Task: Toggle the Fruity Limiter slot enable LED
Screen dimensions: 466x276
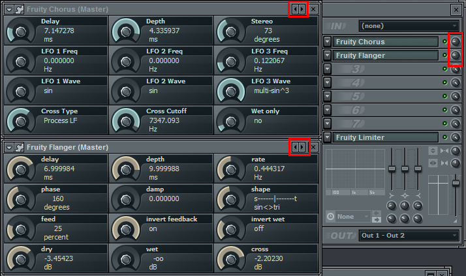Action: (445, 137)
